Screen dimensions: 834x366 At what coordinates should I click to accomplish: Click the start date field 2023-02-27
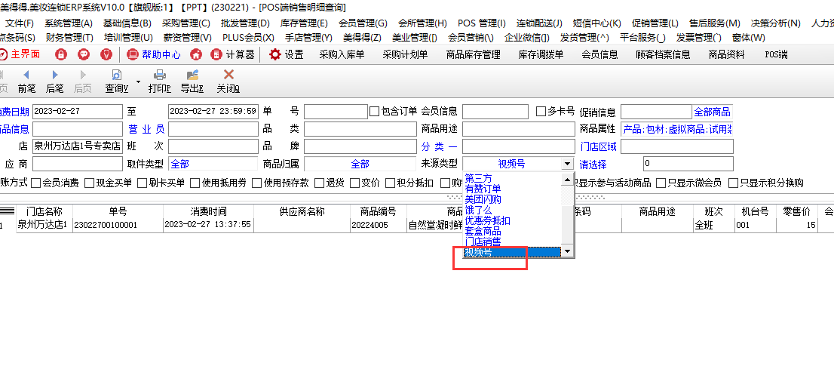point(78,112)
